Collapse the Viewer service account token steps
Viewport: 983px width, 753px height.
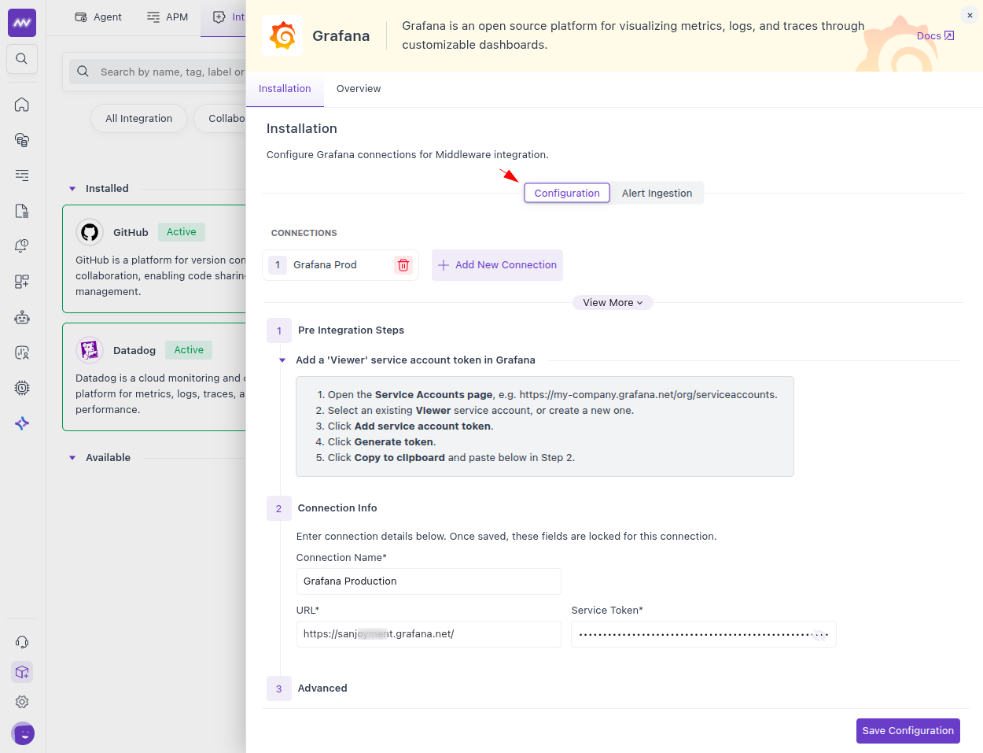(282, 360)
